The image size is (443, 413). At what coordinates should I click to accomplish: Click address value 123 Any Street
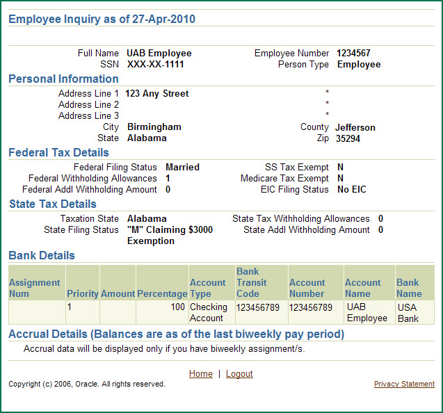point(157,93)
